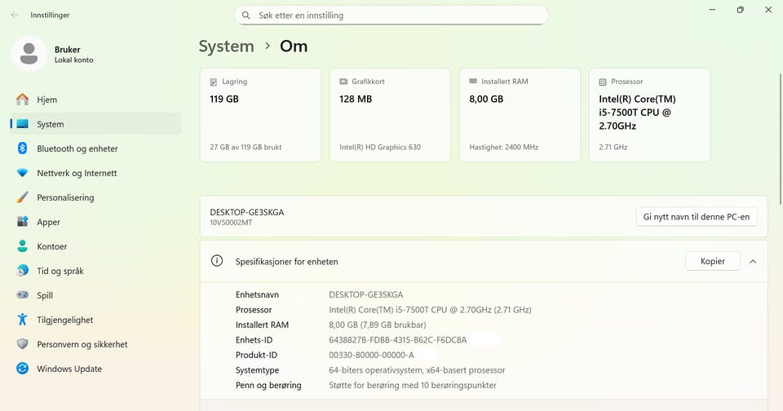Click the Tid og språk clock icon

click(x=23, y=271)
